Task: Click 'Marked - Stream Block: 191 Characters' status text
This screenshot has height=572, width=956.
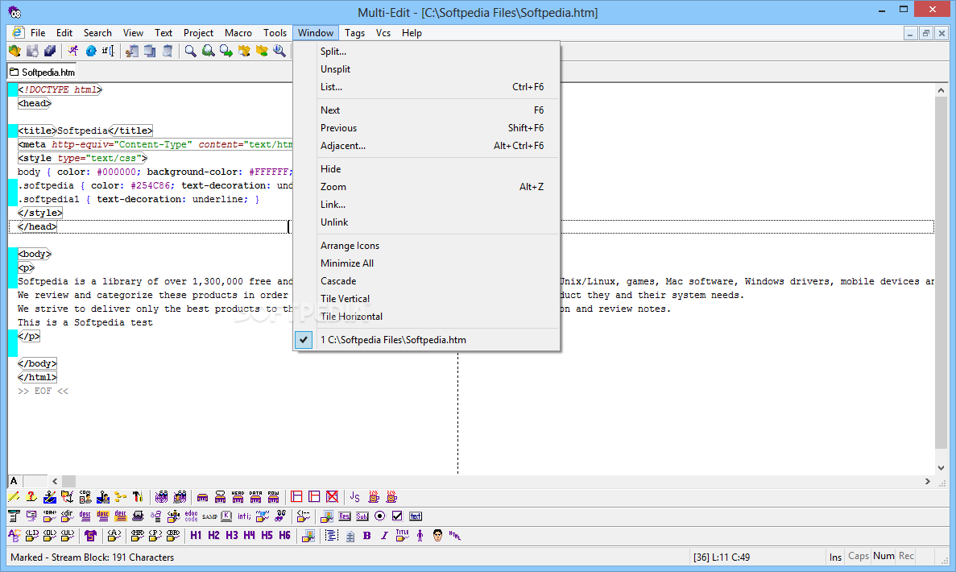Action: coord(92,557)
